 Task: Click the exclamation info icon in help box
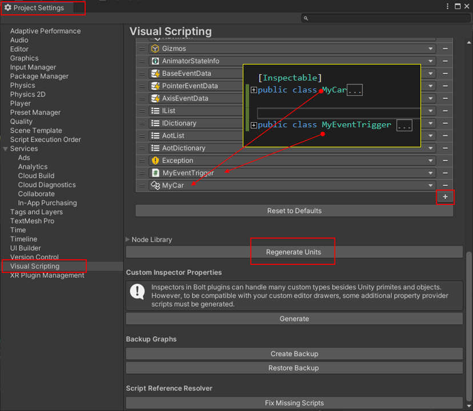[x=138, y=291]
